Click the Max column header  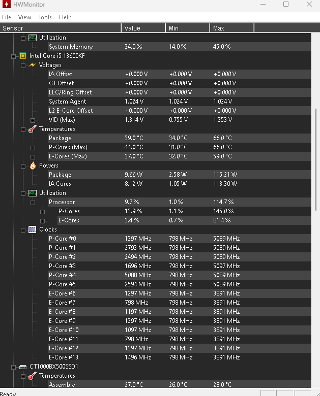pyautogui.click(x=231, y=28)
